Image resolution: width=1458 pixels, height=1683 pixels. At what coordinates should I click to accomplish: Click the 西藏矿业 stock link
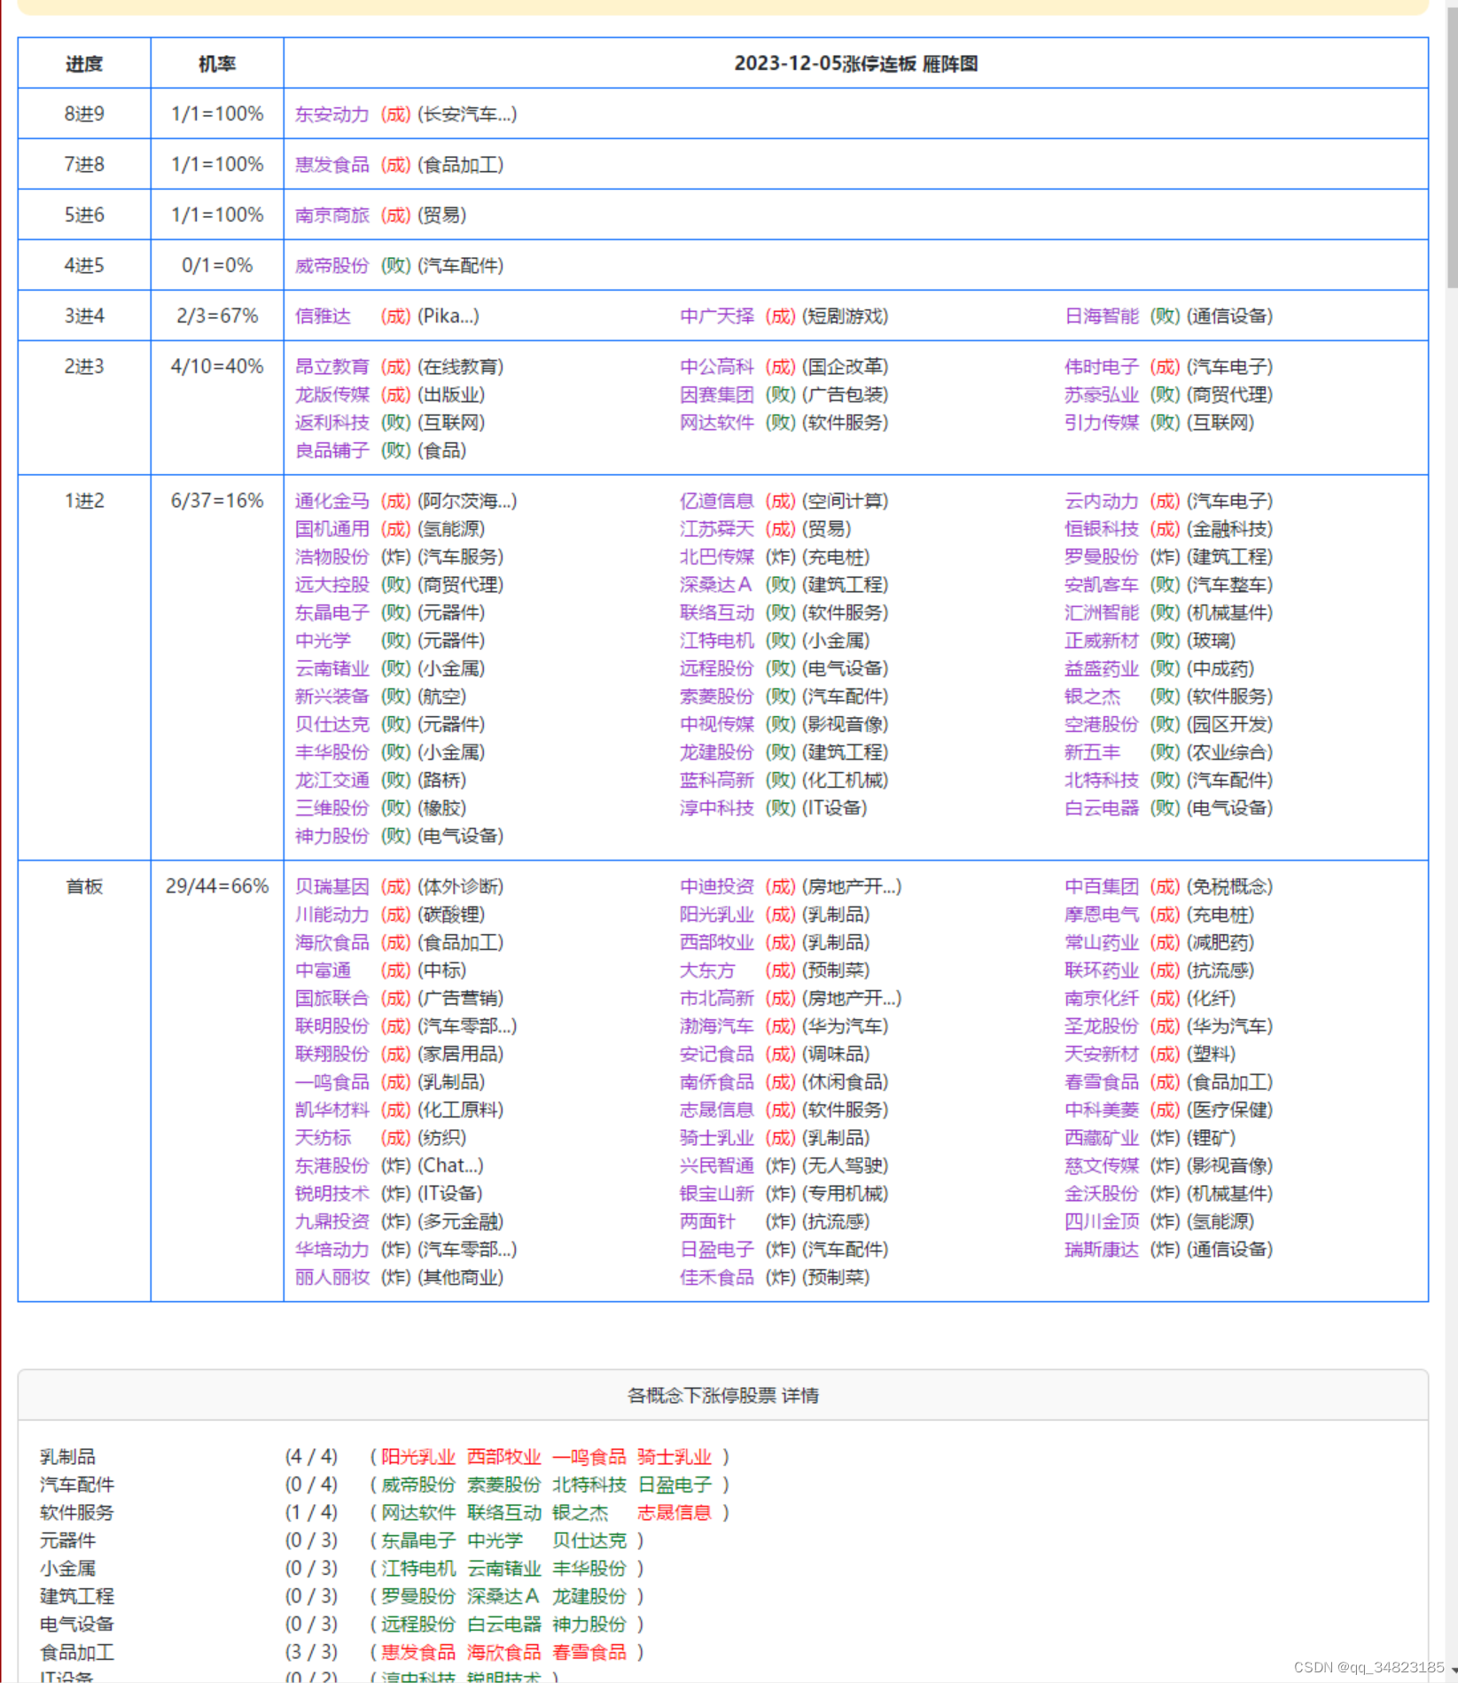1101,1138
